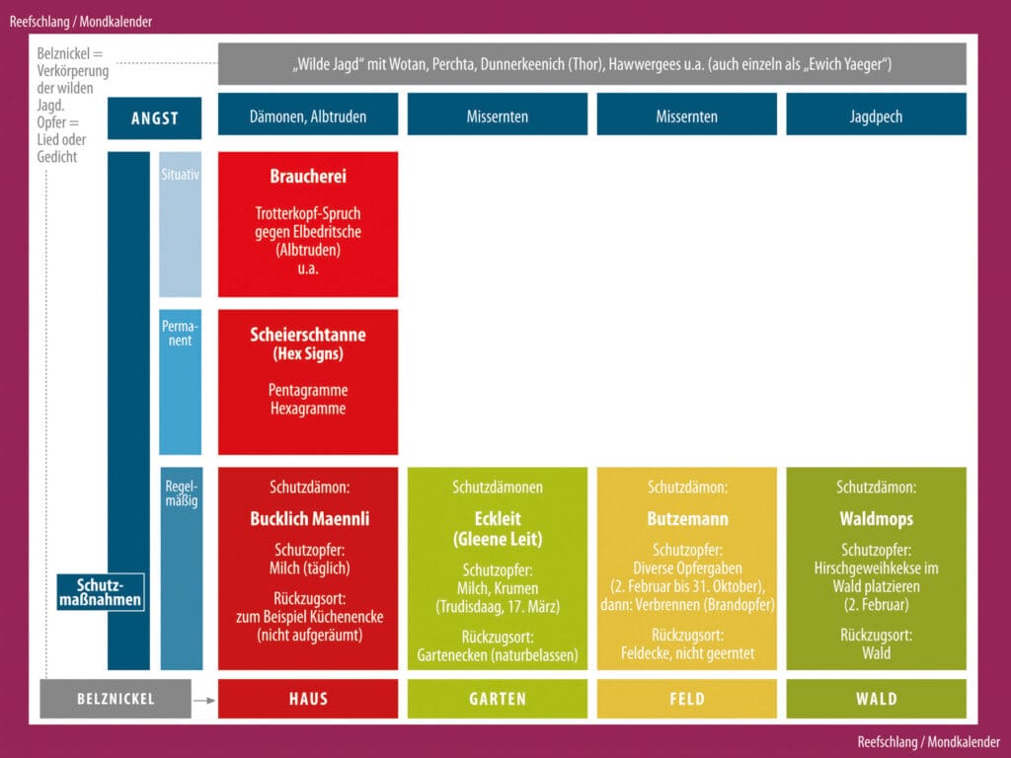Click the Schutzmaßnahmen label
1011x758 pixels.
tap(101, 591)
